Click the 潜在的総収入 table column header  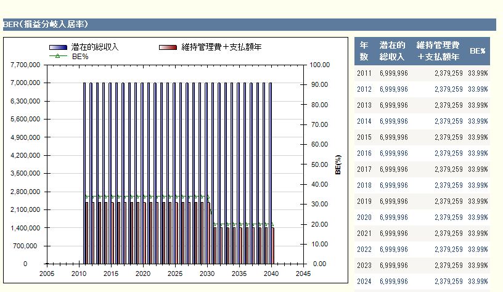coord(393,51)
